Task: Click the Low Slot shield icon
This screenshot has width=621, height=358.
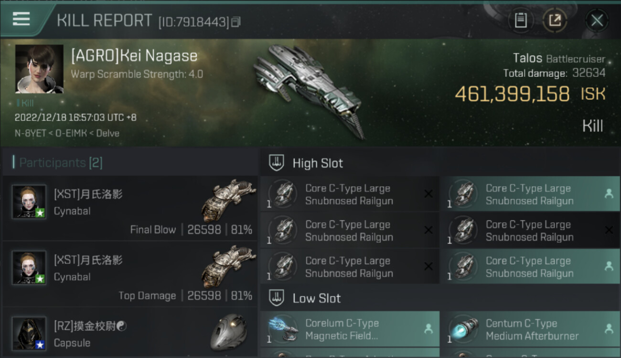Action: pyautogui.click(x=277, y=298)
